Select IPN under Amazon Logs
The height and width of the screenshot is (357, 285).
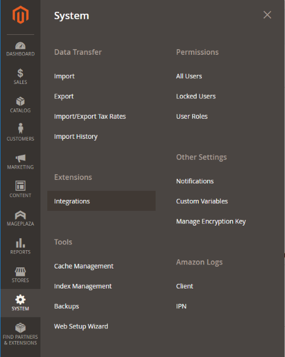pos(181,306)
